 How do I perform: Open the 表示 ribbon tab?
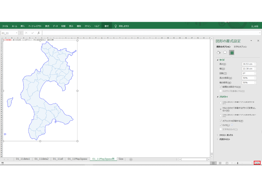coord(71,26)
